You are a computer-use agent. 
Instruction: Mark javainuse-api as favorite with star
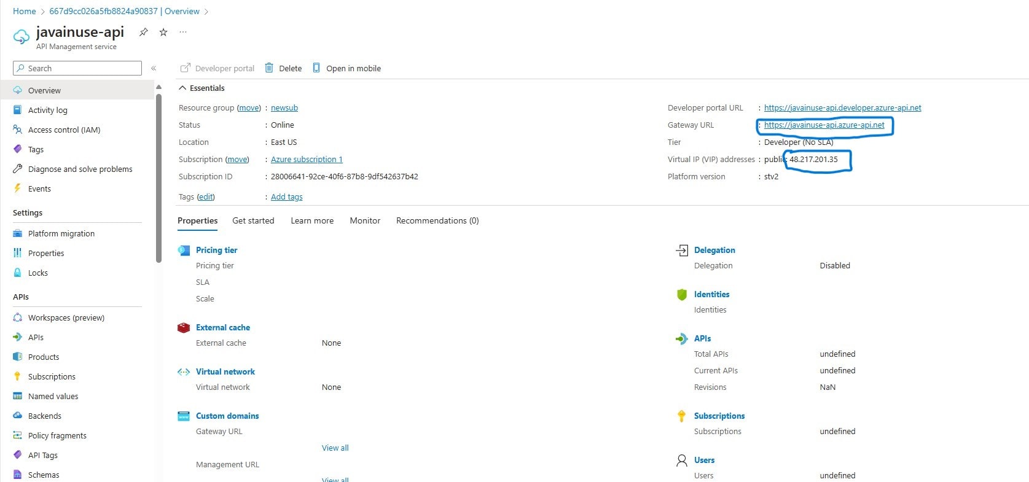pyautogui.click(x=163, y=32)
